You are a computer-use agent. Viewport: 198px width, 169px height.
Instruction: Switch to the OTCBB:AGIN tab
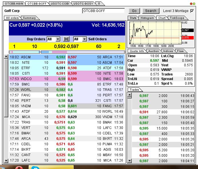[x=14, y=3]
